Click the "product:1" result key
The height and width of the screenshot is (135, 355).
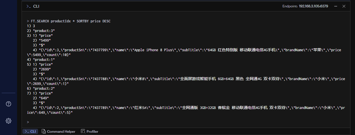pyautogui.click(x=44, y=60)
